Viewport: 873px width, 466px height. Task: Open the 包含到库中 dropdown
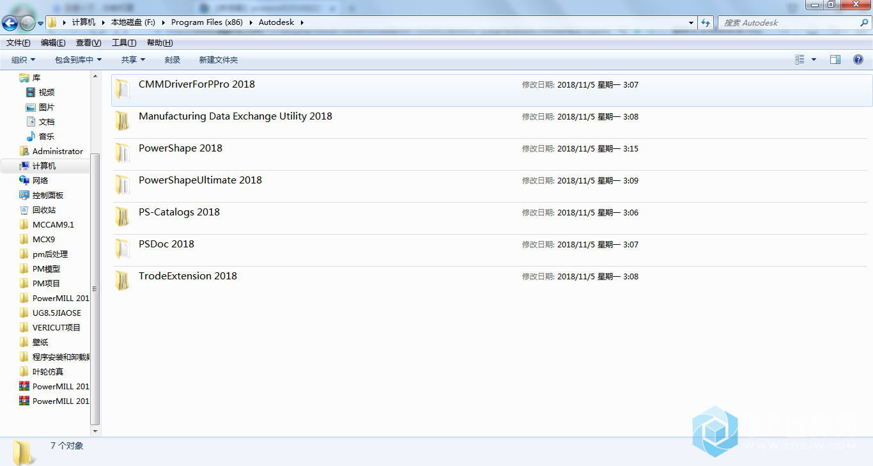point(78,60)
